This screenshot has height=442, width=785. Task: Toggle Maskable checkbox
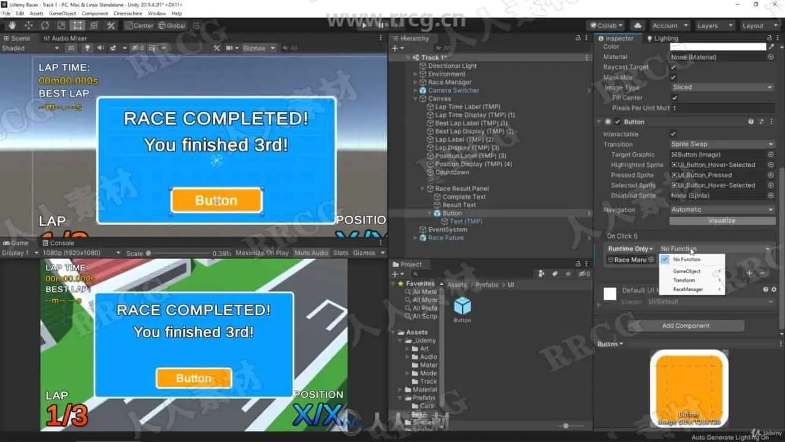(x=673, y=77)
